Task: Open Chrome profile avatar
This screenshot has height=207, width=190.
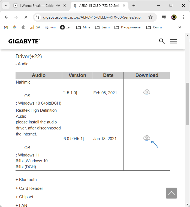Action: 174,17
